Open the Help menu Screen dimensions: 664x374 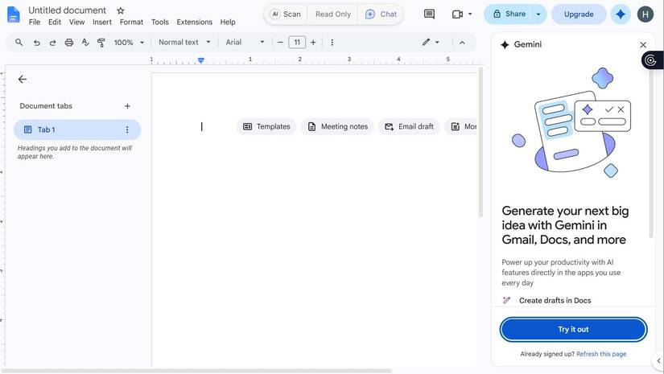(228, 22)
